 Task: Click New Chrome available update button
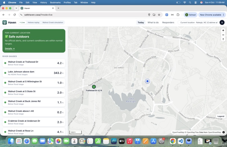[210, 15]
